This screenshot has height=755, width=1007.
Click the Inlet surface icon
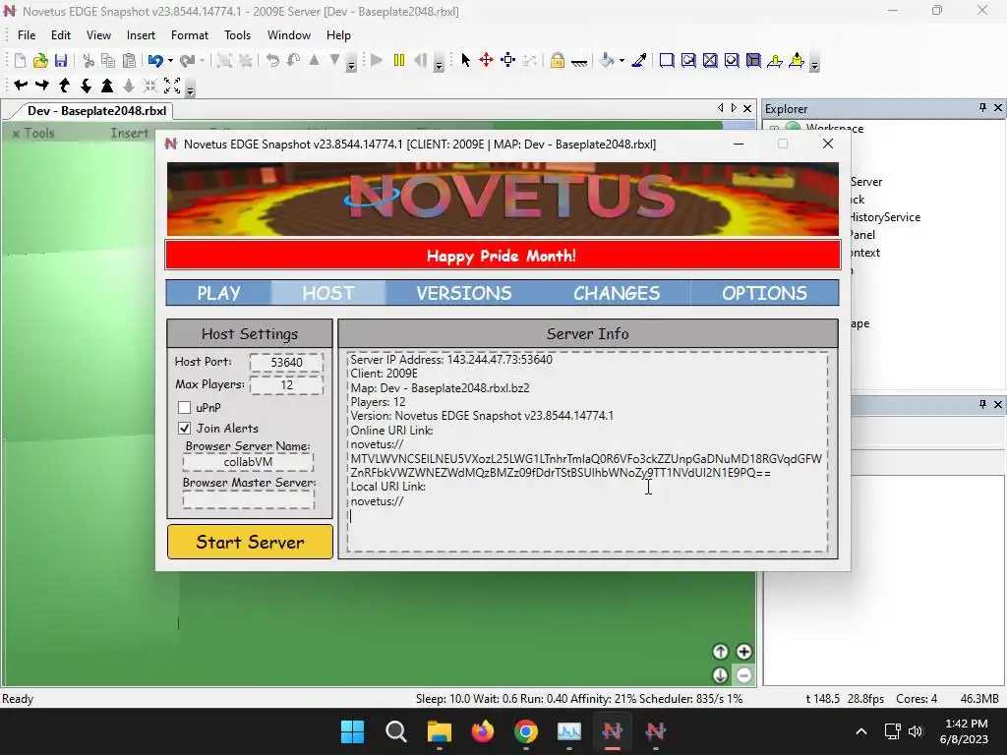[753, 60]
